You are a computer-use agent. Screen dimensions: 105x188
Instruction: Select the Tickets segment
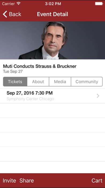(15, 82)
